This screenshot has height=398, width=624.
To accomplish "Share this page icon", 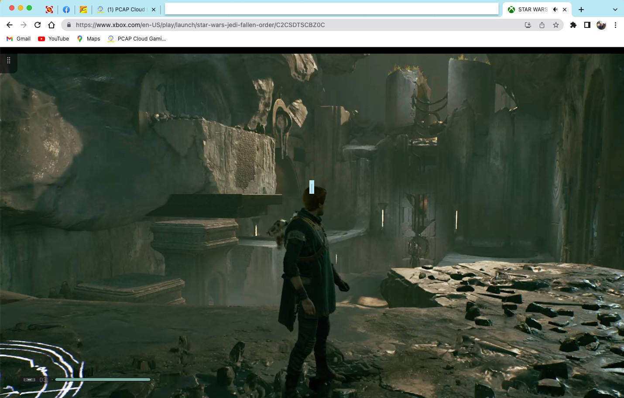I will (x=542, y=25).
